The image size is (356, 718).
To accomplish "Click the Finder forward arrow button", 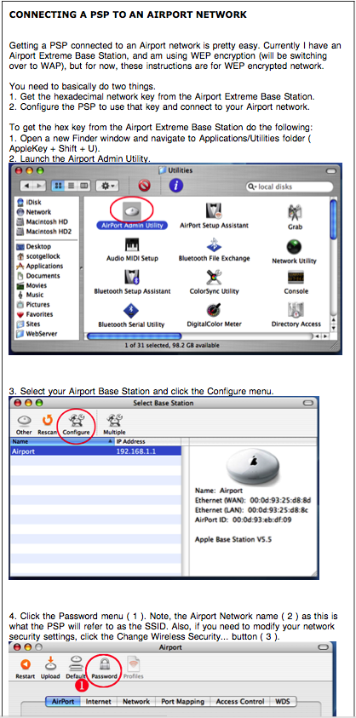I will 39,187.
